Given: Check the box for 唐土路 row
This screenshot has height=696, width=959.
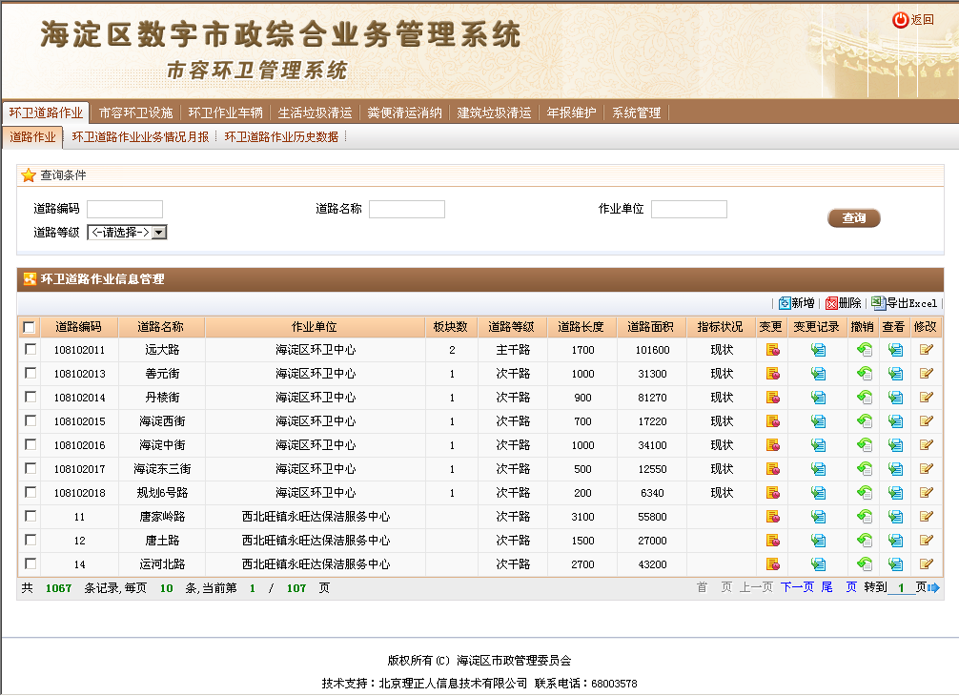Looking at the screenshot, I should point(30,540).
